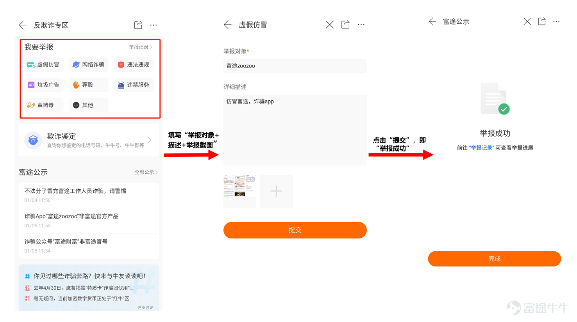Open “举报记录” link on success page
Viewport: 577px width, 322px height.
[482, 148]
